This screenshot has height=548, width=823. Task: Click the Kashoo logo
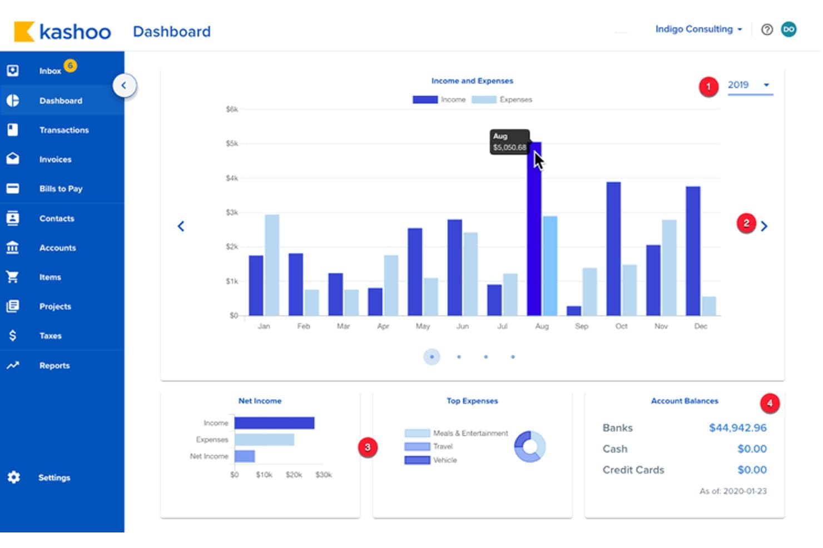click(62, 32)
